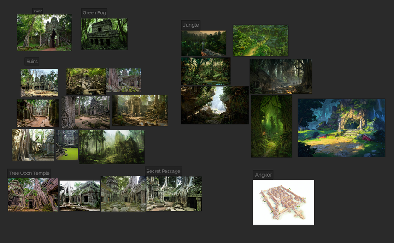The height and width of the screenshot is (243, 394).
Task: Select the "Green Fog" group label
Action: [x=94, y=13]
